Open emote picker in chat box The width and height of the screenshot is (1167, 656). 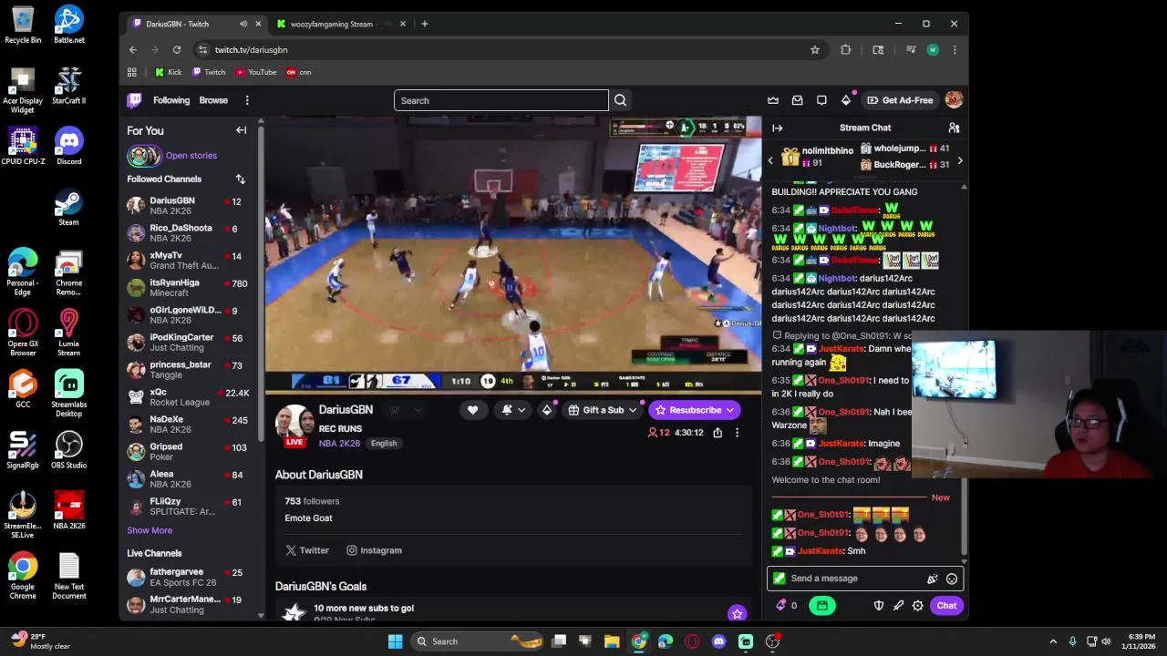[951, 579]
